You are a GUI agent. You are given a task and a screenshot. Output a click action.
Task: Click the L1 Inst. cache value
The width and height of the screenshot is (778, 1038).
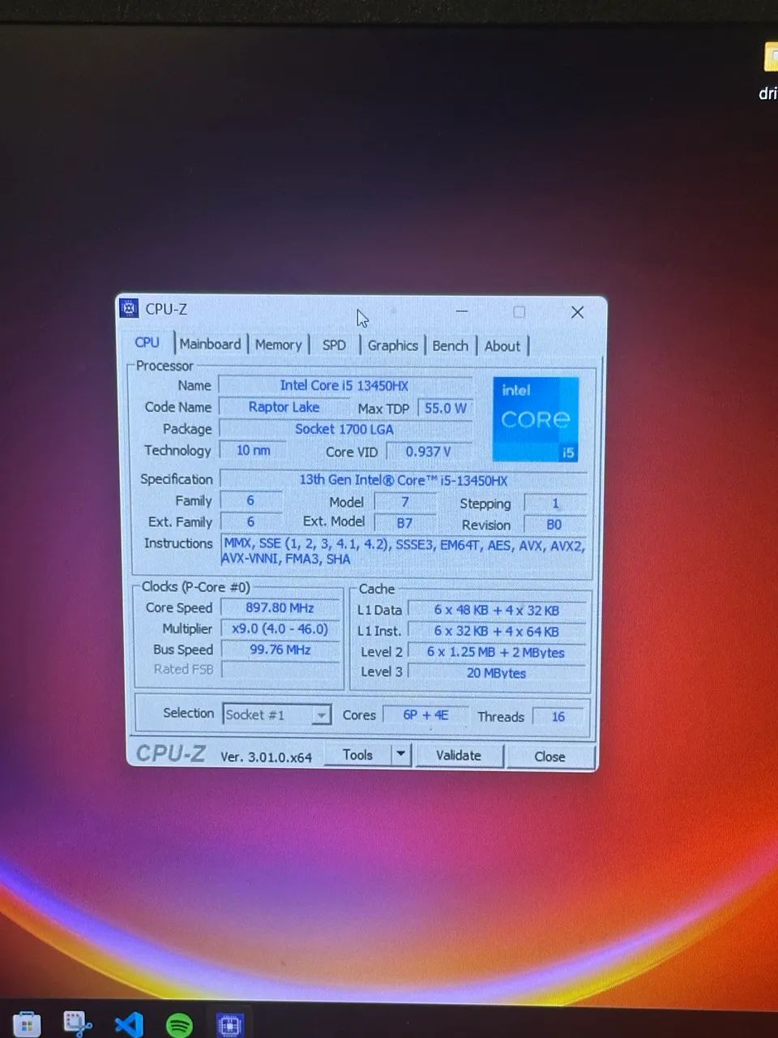tap(496, 631)
